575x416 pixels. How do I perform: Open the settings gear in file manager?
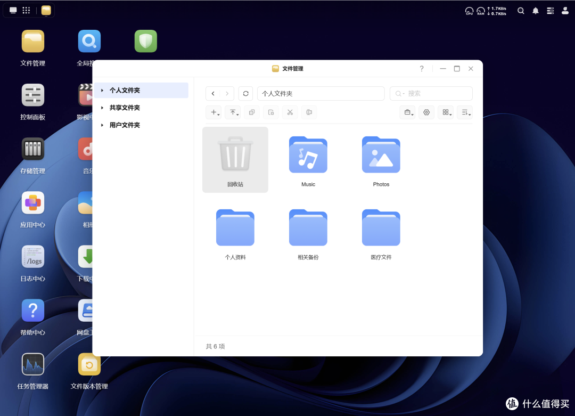(426, 112)
